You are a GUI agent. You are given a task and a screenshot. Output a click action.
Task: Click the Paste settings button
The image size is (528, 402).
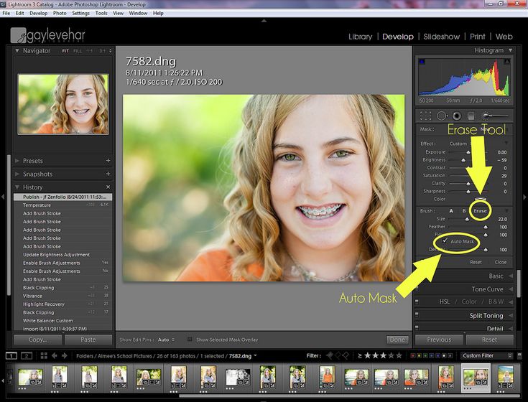tap(88, 340)
